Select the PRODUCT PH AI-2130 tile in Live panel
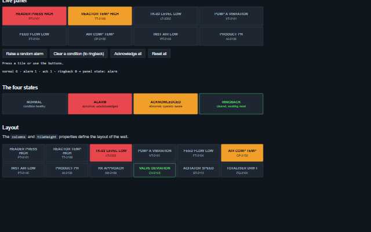This screenshot has width=371, height=232. tap(231, 36)
